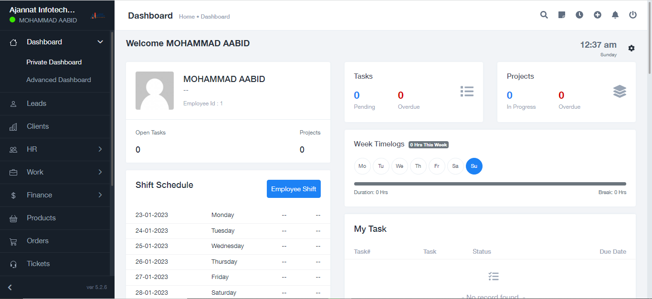Screen dimensions: 652x299
Task: Open dashboard settings gear icon
Action: click(x=631, y=48)
